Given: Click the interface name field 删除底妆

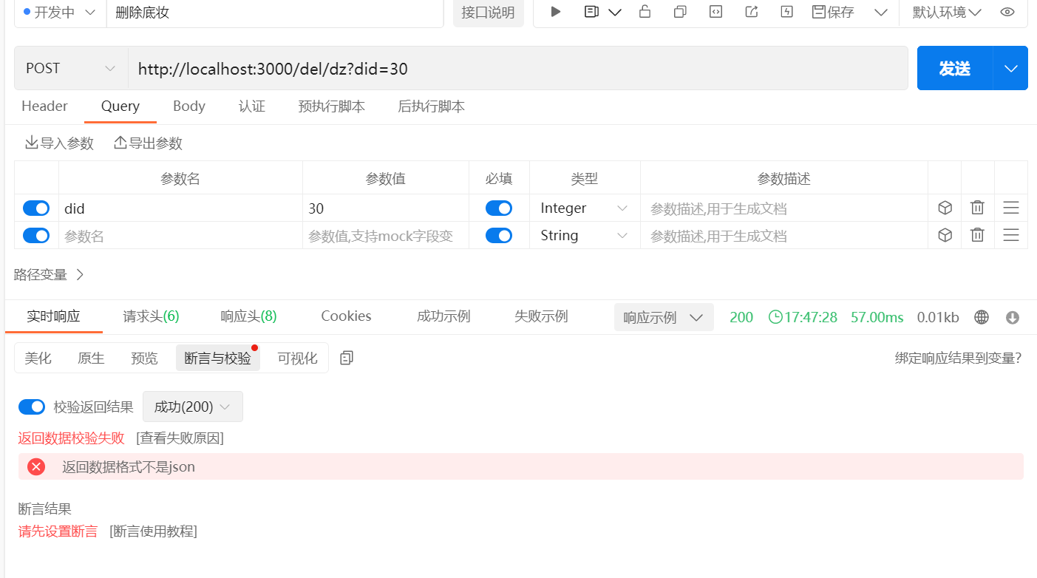Looking at the screenshot, I should tap(275, 13).
